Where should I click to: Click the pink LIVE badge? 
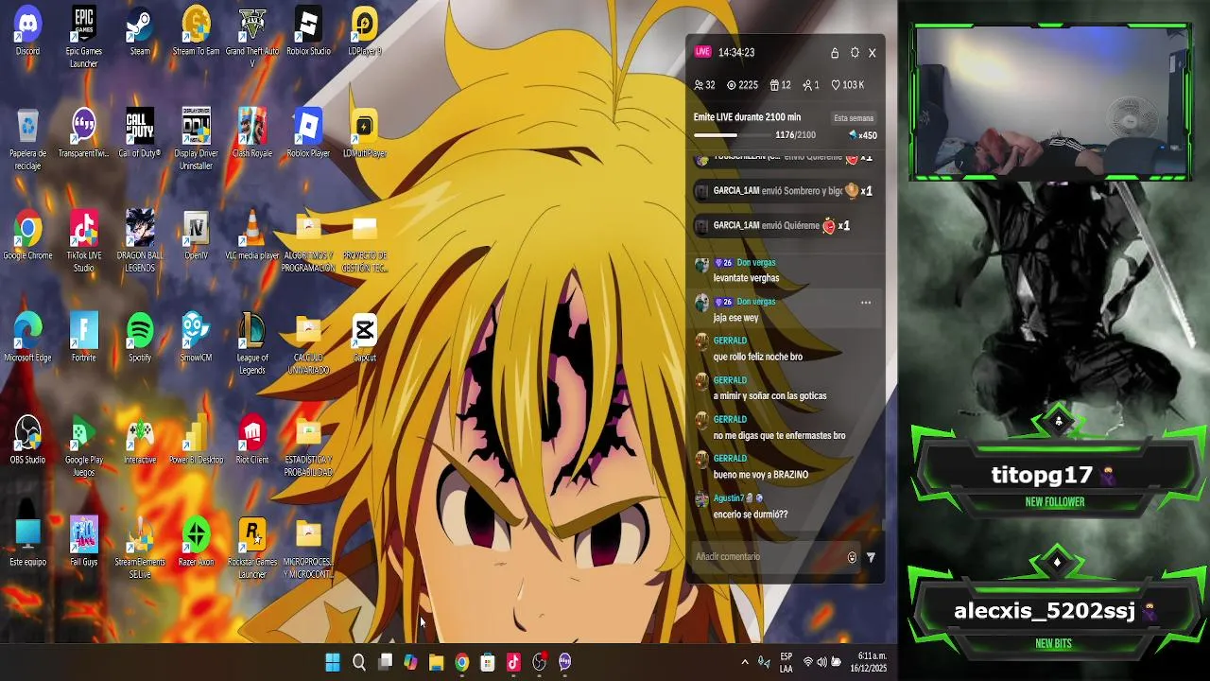click(x=702, y=52)
